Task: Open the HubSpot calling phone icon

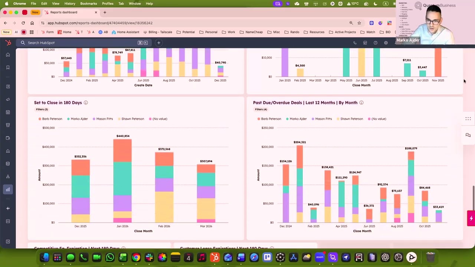Action: tap(355, 43)
